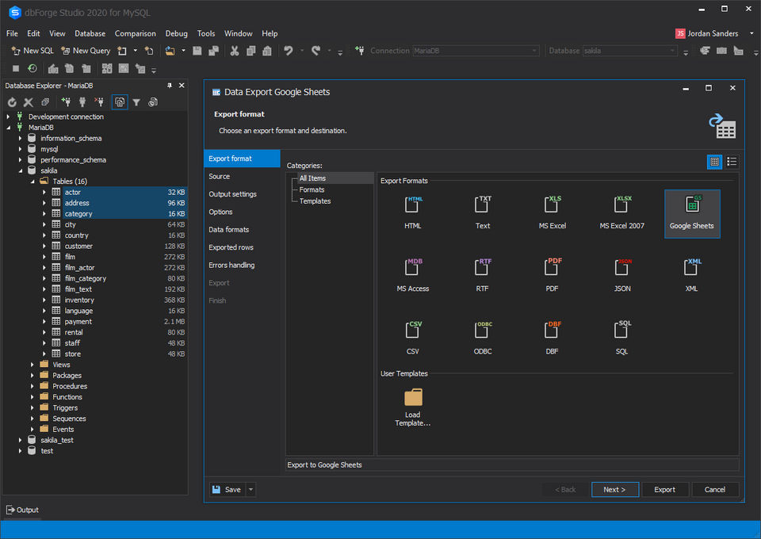Click the Next > button
The height and width of the screenshot is (539, 761).
(614, 490)
